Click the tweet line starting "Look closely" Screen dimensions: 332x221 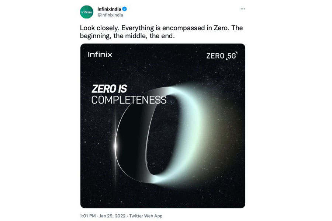tap(161, 28)
